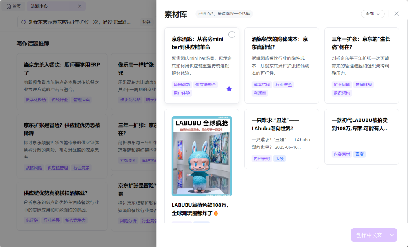Viewport: 408px width, 247px height.
Task: Click the 数字化改造 tag in background
Action: 35,100
